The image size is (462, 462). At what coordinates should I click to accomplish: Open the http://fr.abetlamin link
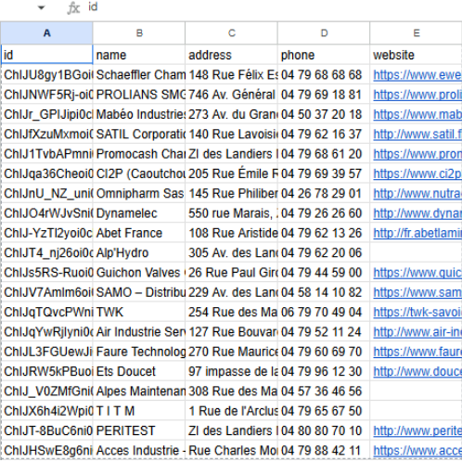pos(417,233)
